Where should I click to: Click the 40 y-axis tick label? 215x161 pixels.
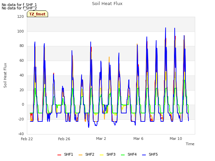click(x=21, y=75)
